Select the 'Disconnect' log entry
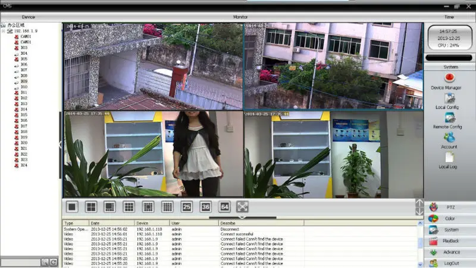This screenshot has height=268, width=476. tap(230, 229)
